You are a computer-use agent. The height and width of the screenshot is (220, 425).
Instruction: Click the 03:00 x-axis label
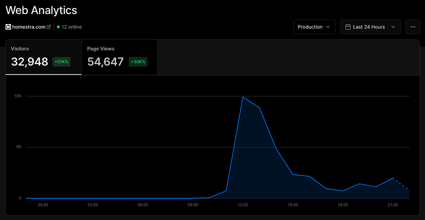pos(93,205)
